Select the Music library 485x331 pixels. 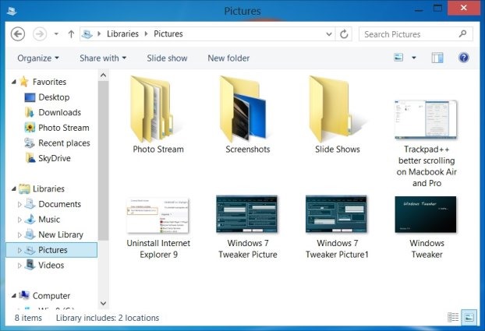click(49, 219)
